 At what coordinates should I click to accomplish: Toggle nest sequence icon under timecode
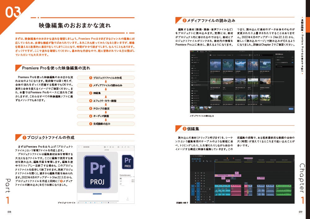(x=193, y=161)
